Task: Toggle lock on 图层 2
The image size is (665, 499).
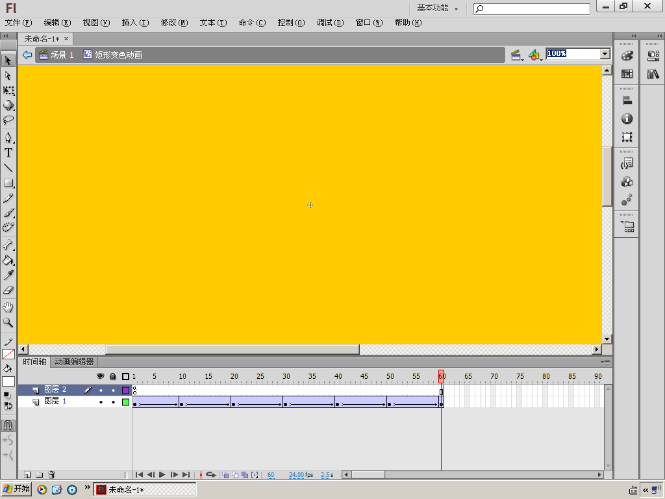Action: pos(113,390)
